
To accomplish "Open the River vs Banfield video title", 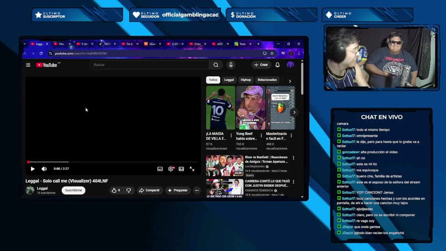I will click(266, 159).
